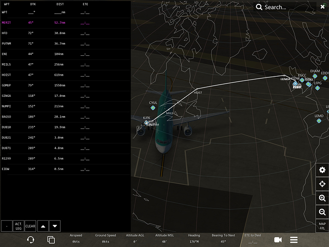The image size is (329, 247).
Task: Click the Heading readout
Action: tap(194, 239)
